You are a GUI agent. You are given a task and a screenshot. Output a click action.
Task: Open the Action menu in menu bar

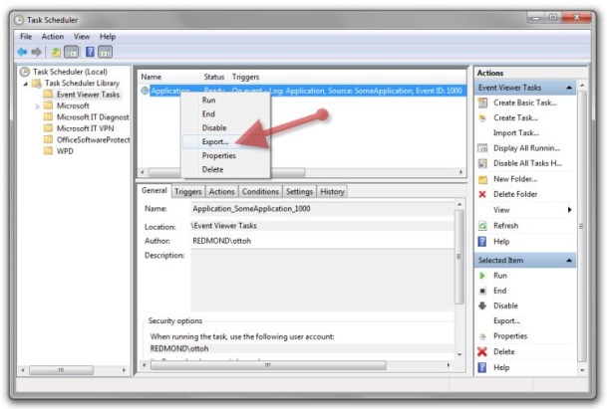(x=53, y=37)
